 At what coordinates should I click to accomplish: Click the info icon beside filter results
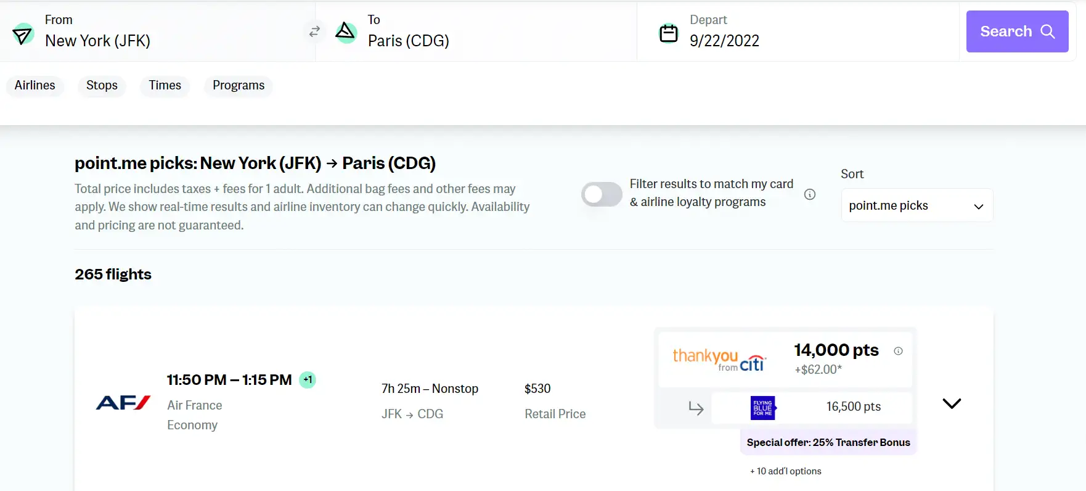(810, 194)
